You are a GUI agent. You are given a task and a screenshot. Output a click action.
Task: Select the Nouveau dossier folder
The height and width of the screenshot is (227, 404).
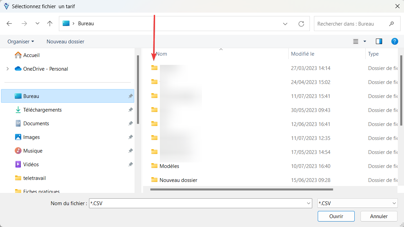click(x=178, y=180)
